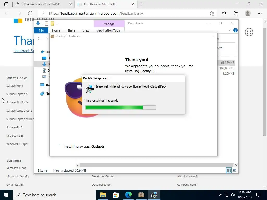Open Edge Collections icon

coord(236,13)
